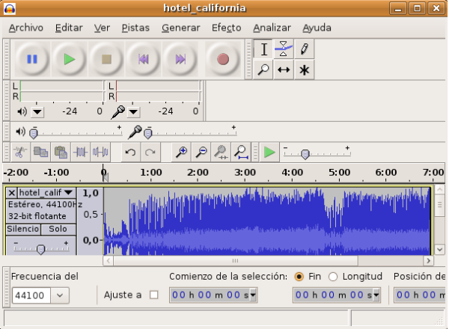Screen dimensions: 449x329
Task: Select the Longitud radio button
Action: coord(333,276)
